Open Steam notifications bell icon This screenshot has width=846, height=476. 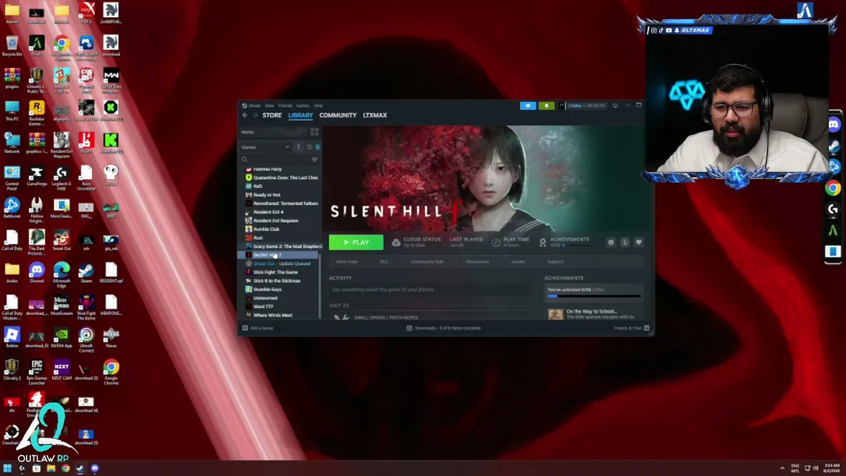click(x=546, y=106)
